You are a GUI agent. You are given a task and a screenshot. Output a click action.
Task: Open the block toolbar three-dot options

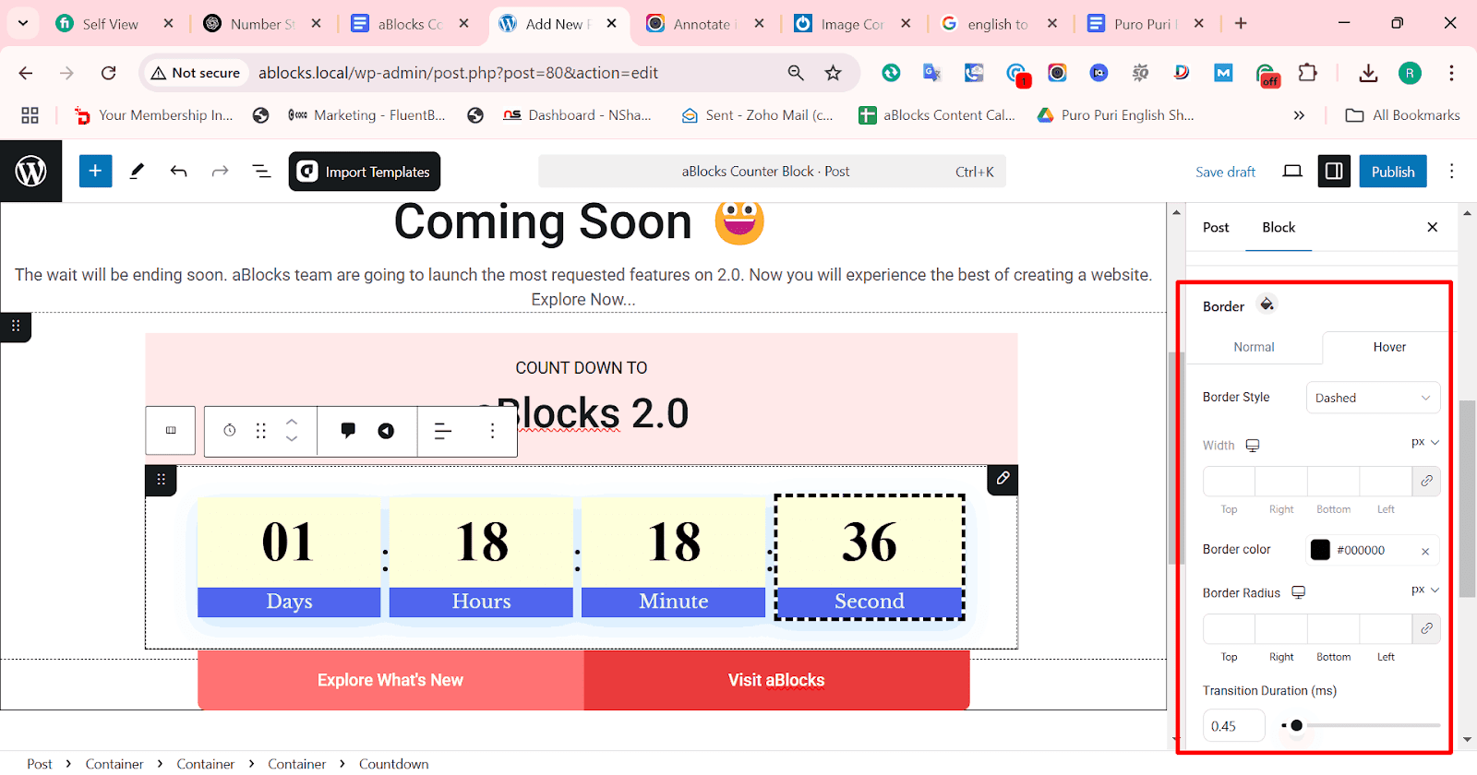[x=492, y=431]
